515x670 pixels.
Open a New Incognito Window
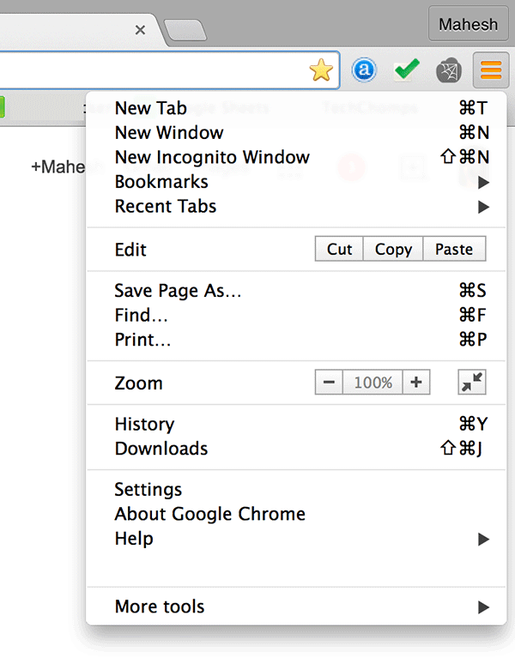pos(296,157)
